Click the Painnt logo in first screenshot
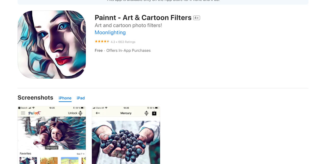This screenshot has height=164, width=313. (x=34, y=113)
